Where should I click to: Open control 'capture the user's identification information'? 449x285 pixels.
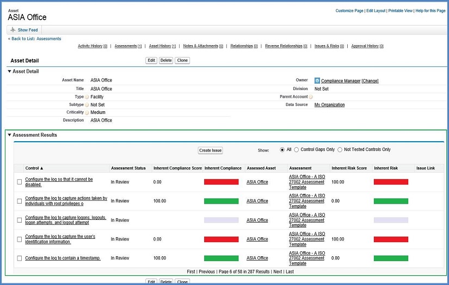pos(60,239)
